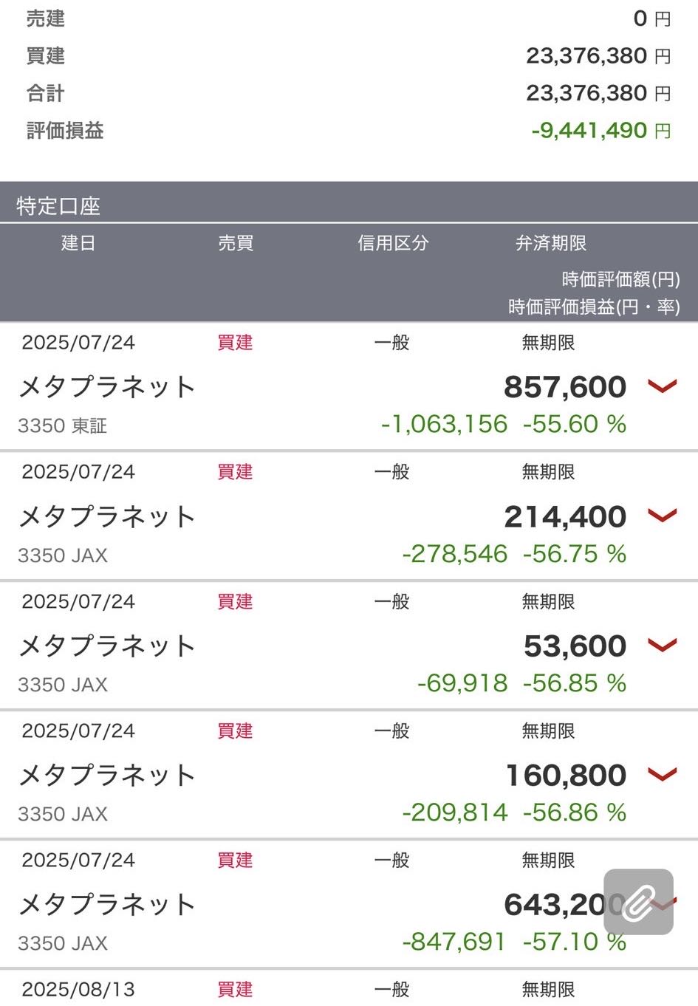Click the 時価評価額(円) header label

(620, 279)
